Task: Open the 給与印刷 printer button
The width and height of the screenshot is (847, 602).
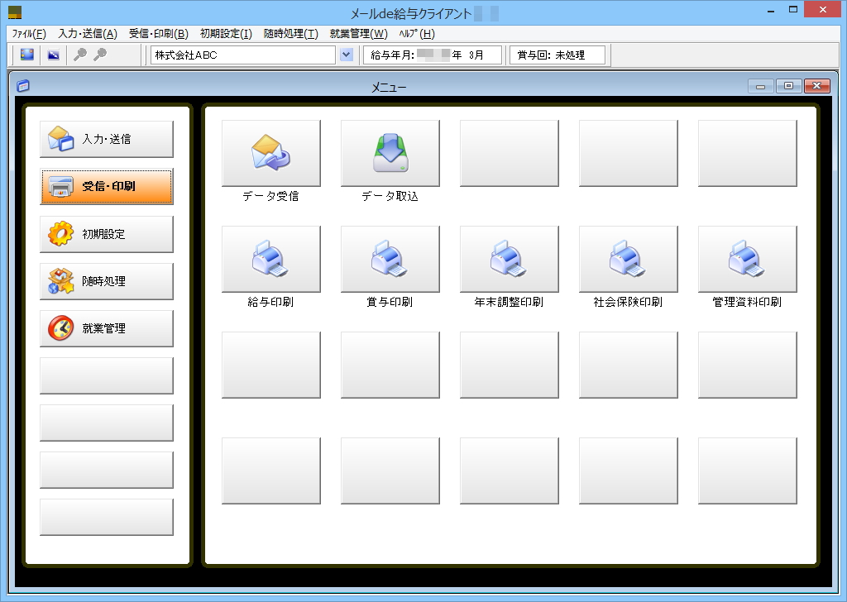Action: tap(271, 259)
